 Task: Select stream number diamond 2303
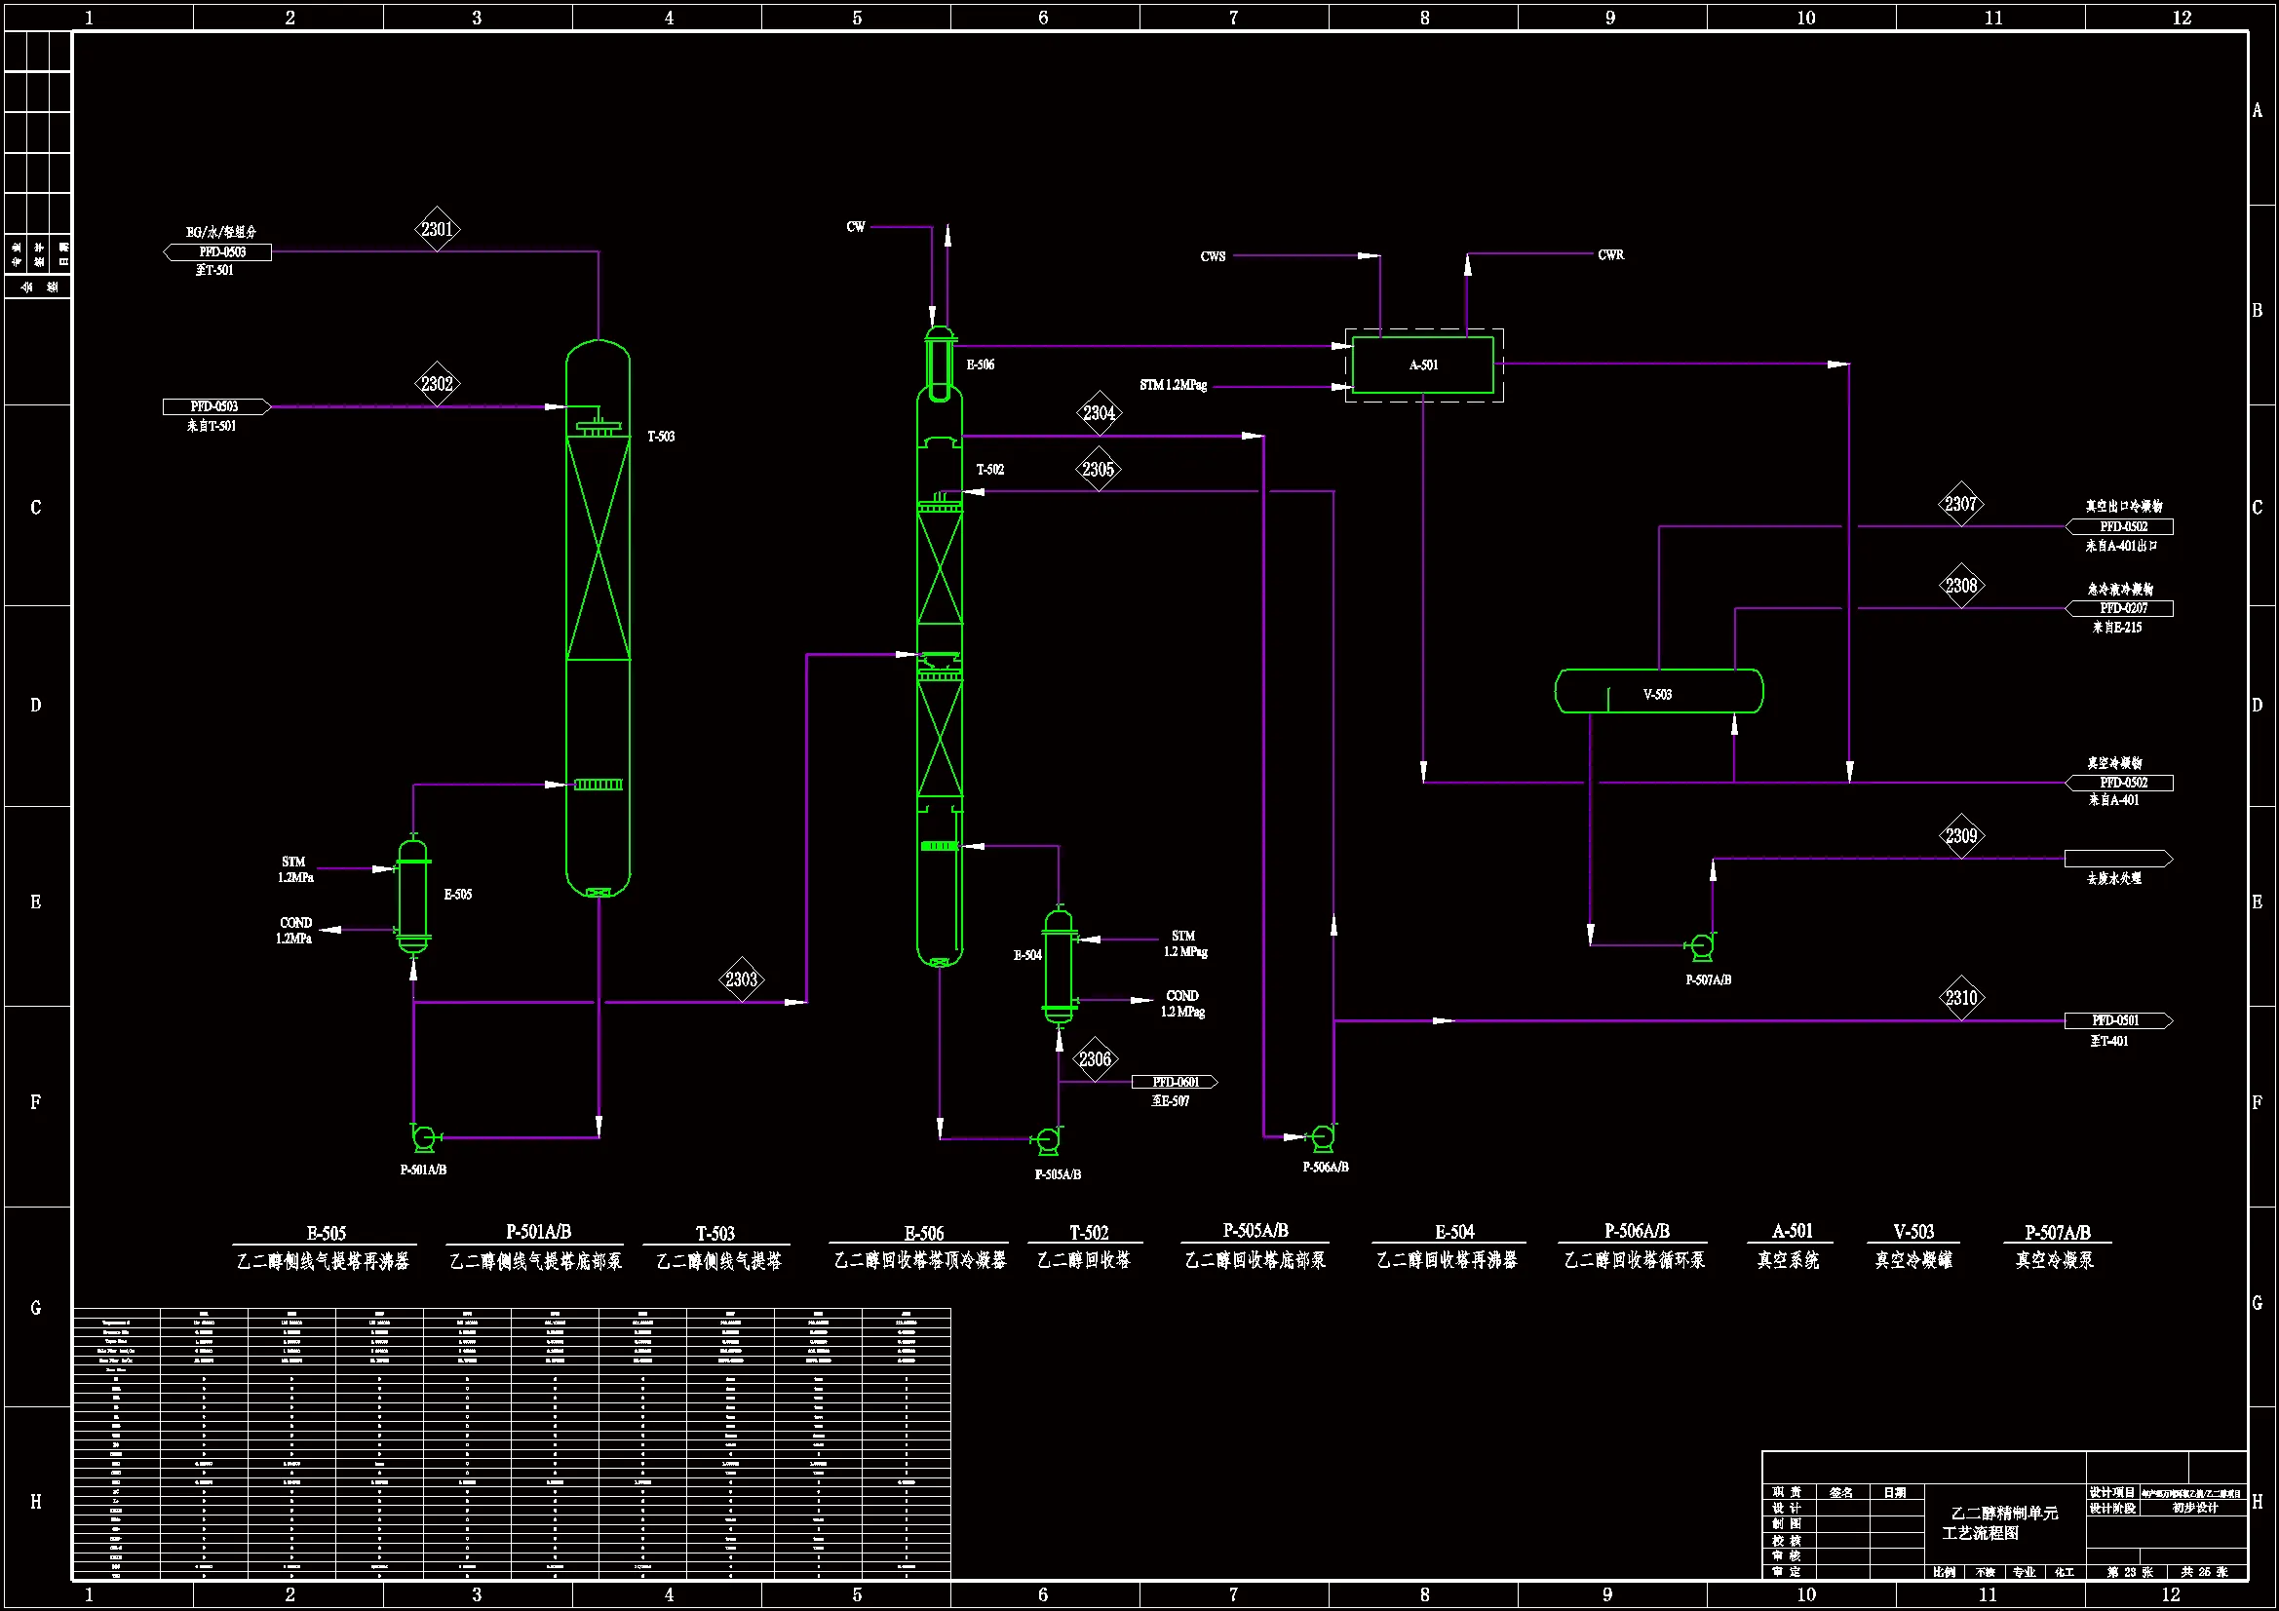pyautogui.click(x=742, y=979)
